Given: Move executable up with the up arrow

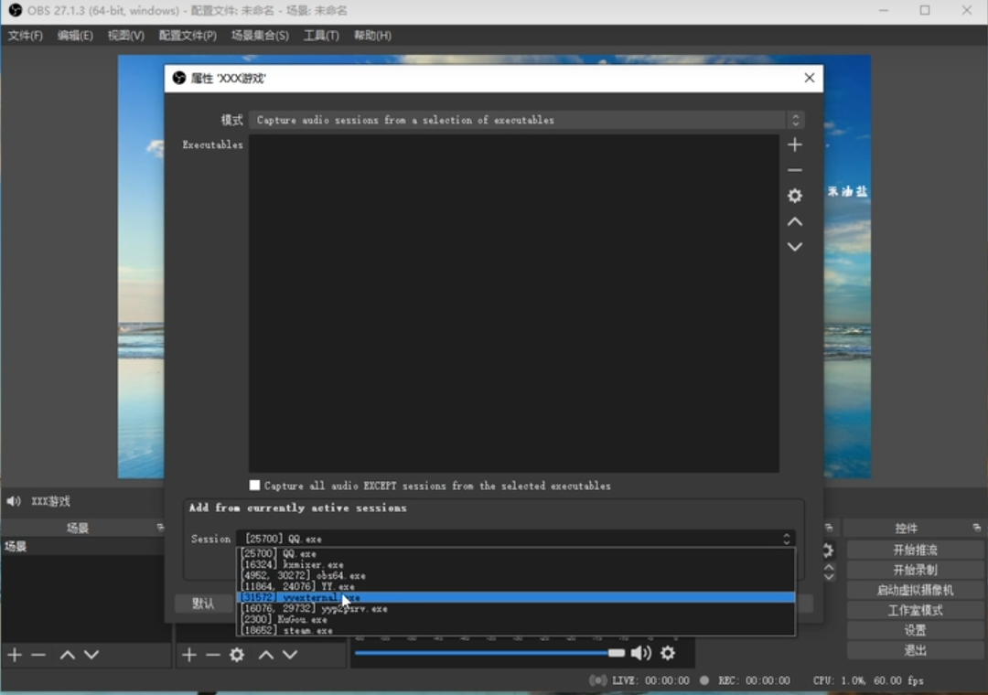Looking at the screenshot, I should click(x=795, y=221).
